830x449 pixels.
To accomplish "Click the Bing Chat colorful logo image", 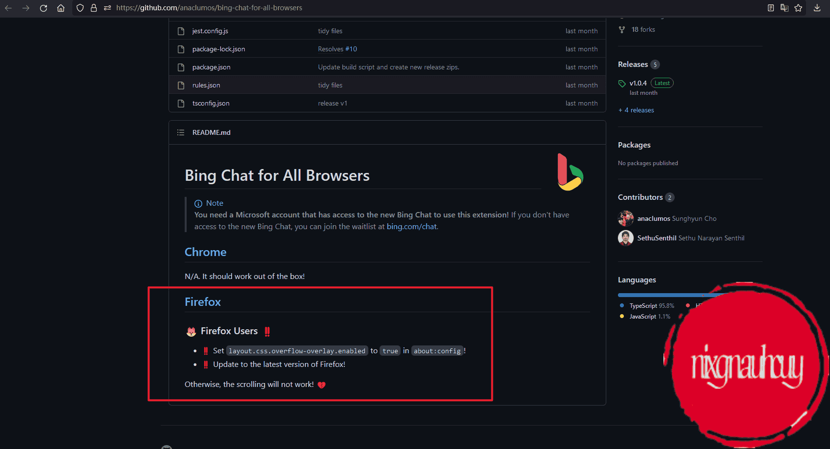I will (x=570, y=172).
